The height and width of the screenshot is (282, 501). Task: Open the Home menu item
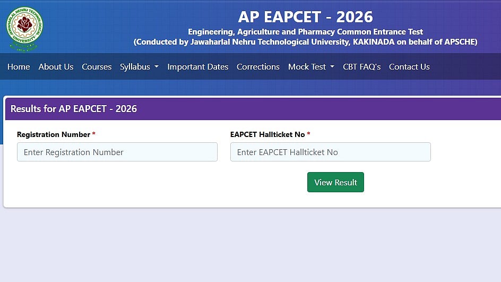19,67
